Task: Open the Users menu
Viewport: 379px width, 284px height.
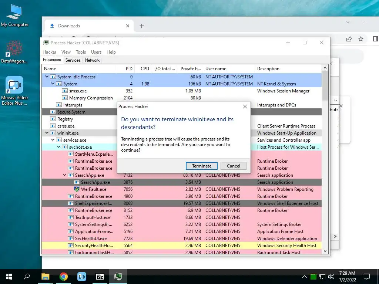Action: (96, 52)
